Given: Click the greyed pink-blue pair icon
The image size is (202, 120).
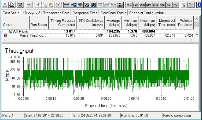Looking at the screenshot, I should (x=100, y=5).
